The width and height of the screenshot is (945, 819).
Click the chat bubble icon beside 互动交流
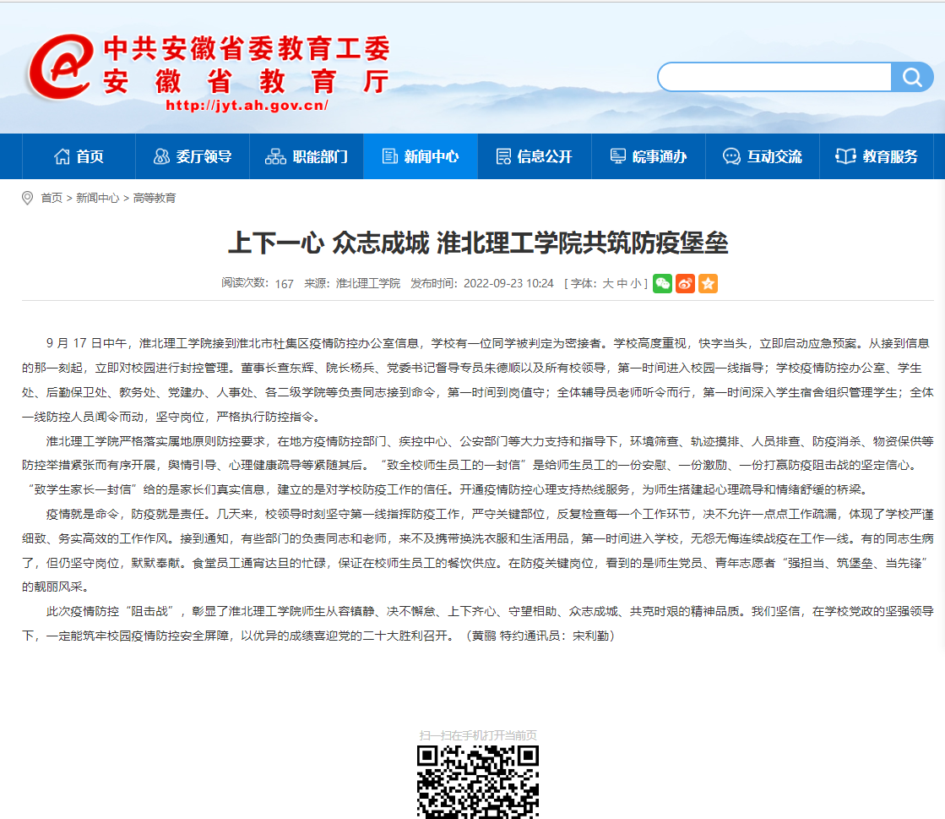(x=731, y=156)
